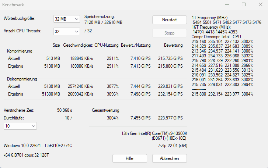Click the elapsed time value 50.968 s

click(x=65, y=110)
